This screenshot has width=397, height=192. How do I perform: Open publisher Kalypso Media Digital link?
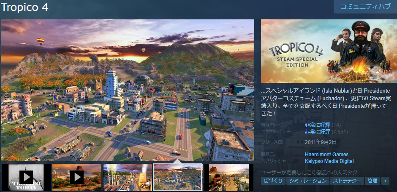tap(329, 161)
